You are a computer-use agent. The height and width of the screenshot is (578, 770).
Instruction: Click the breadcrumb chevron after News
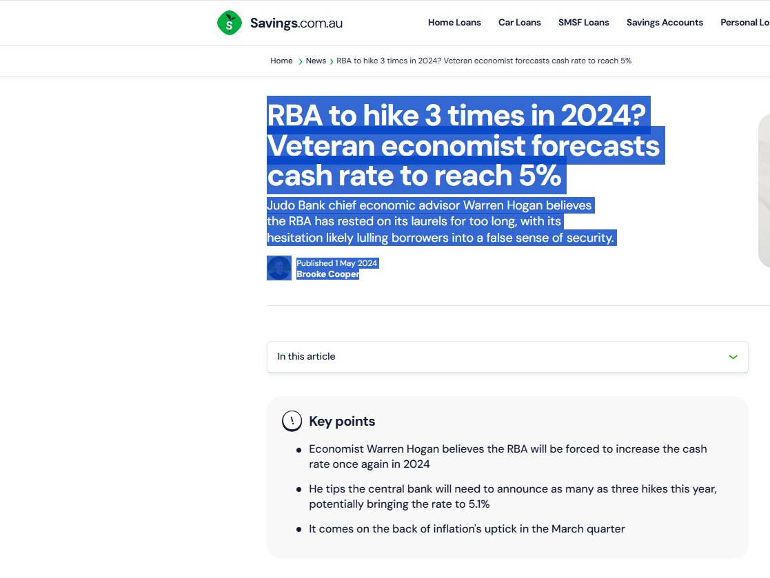[x=332, y=61]
